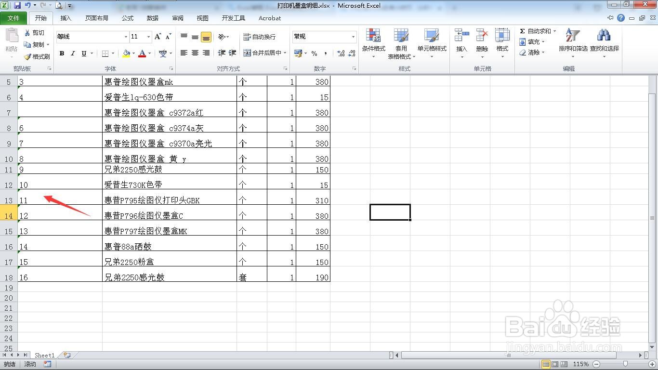Viewport: 658px width, 370px height.
Task: Toggle Underline formatting
Action: (x=84, y=53)
